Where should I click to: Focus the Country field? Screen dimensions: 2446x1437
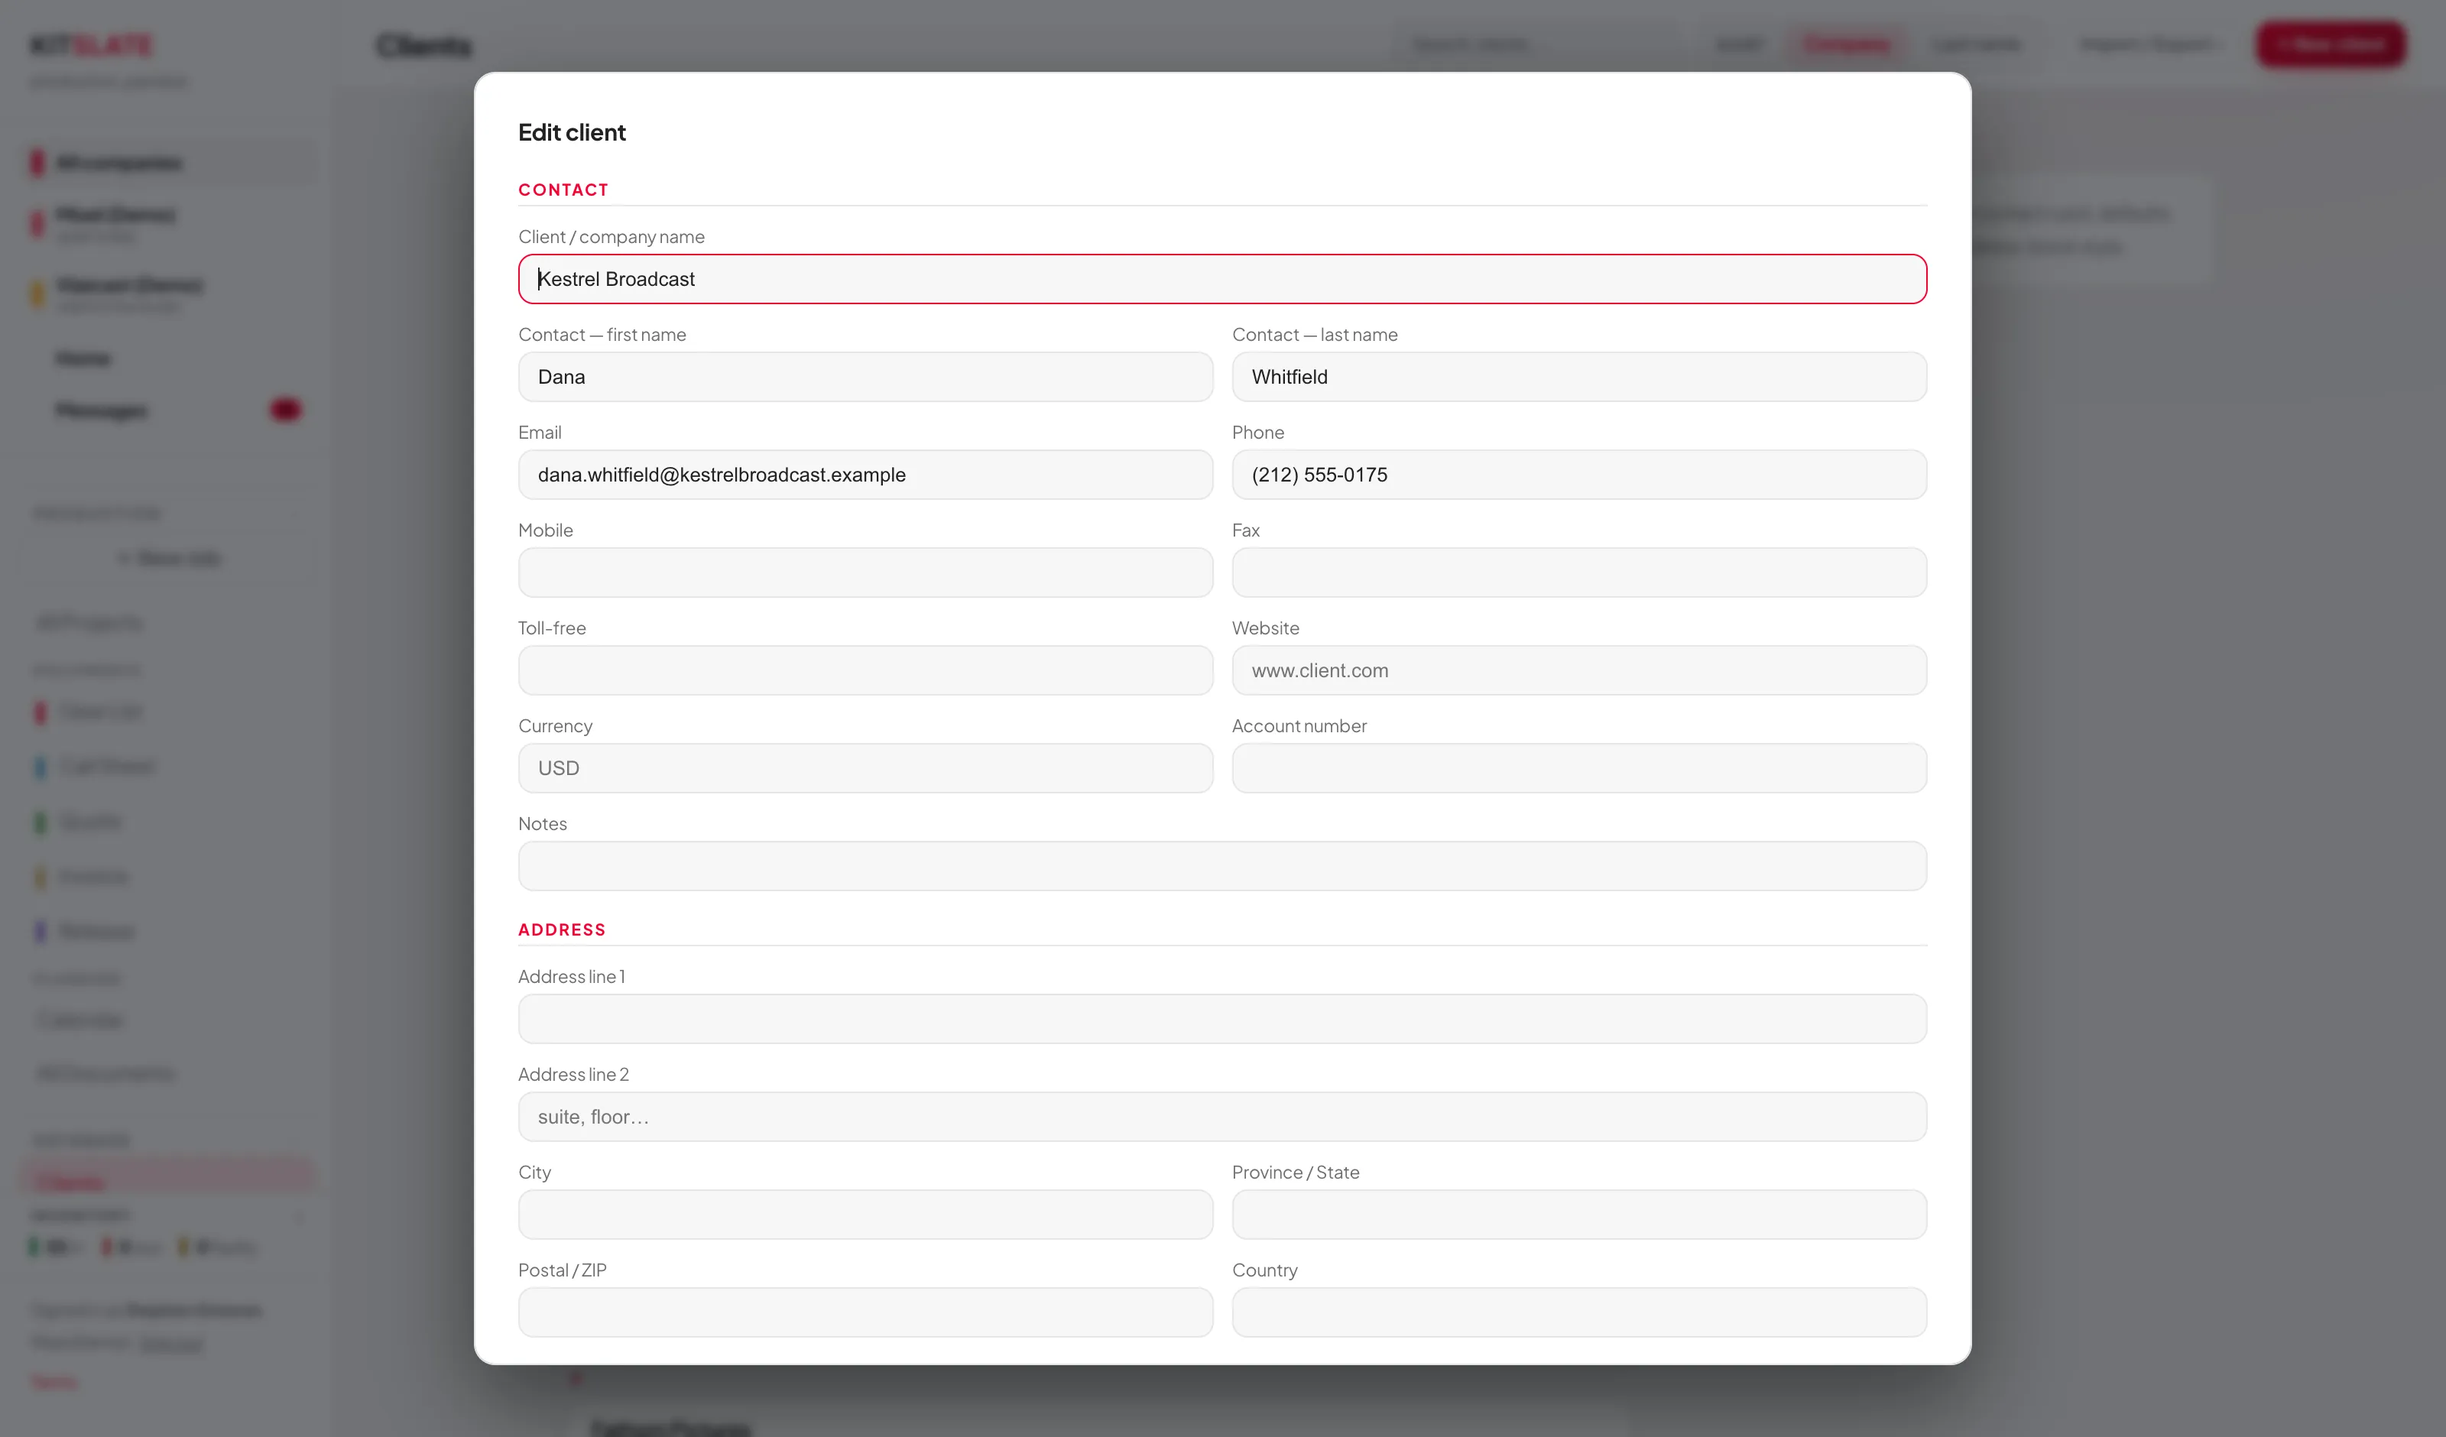(1579, 1312)
